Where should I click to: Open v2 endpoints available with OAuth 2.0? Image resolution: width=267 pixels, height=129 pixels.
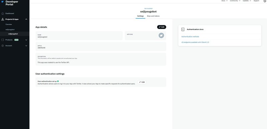pyautogui.click(x=195, y=42)
